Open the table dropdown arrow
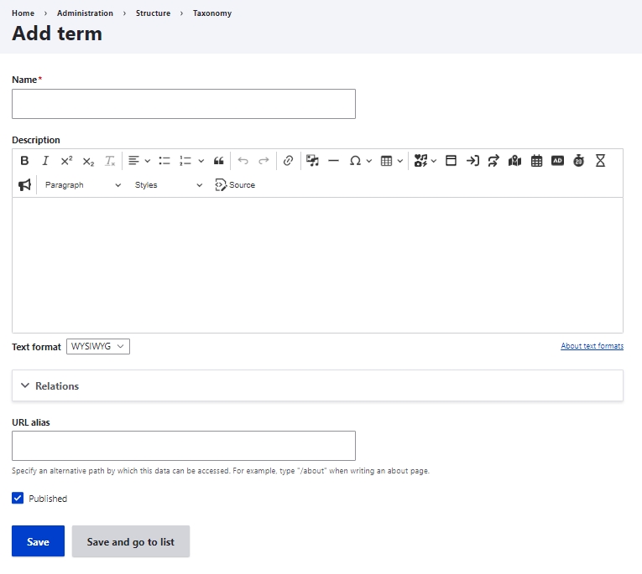Image resolution: width=642 pixels, height=574 pixels. click(x=400, y=161)
